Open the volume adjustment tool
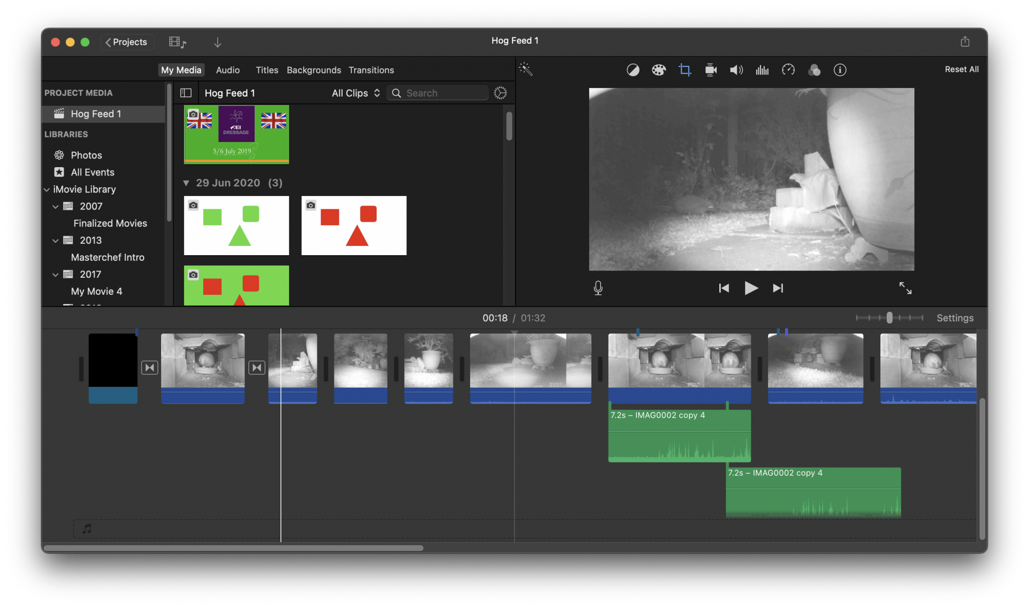Viewport: 1029px width, 608px height. click(x=736, y=70)
